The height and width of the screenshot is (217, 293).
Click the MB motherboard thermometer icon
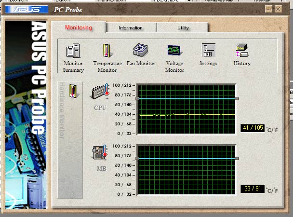click(x=100, y=152)
